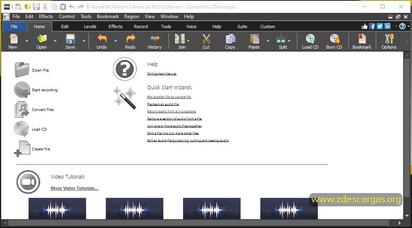Click the Load CD toolbar icon

[x=310, y=39]
